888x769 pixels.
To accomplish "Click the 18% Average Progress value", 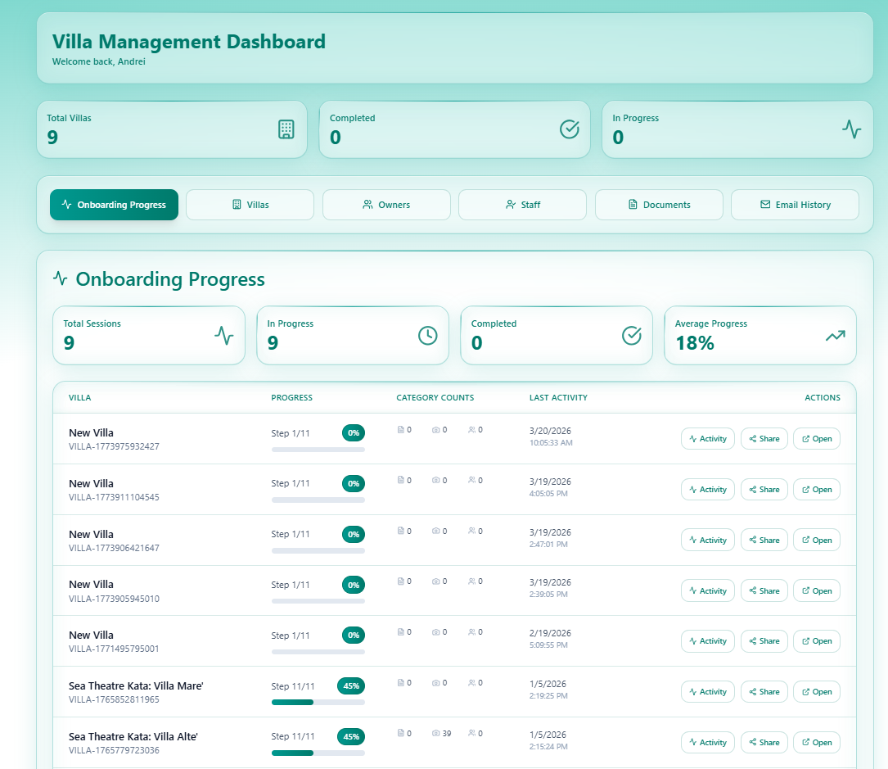I will pos(695,343).
